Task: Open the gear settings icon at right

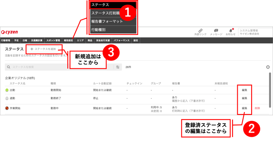Action: click(268, 67)
